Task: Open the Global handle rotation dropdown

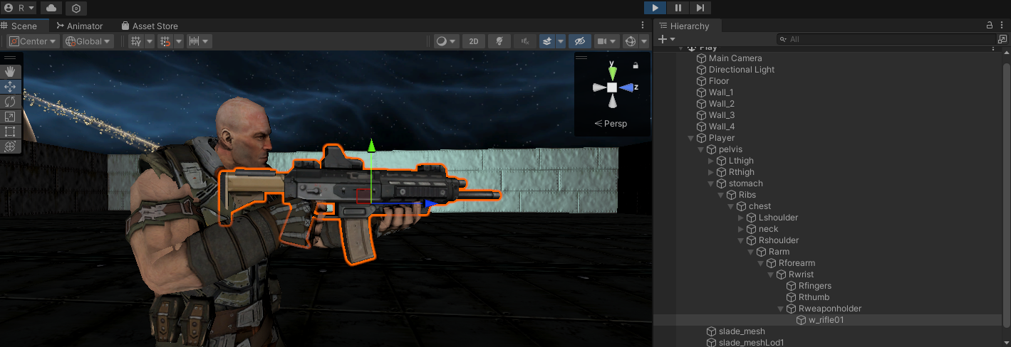Action: (88, 41)
